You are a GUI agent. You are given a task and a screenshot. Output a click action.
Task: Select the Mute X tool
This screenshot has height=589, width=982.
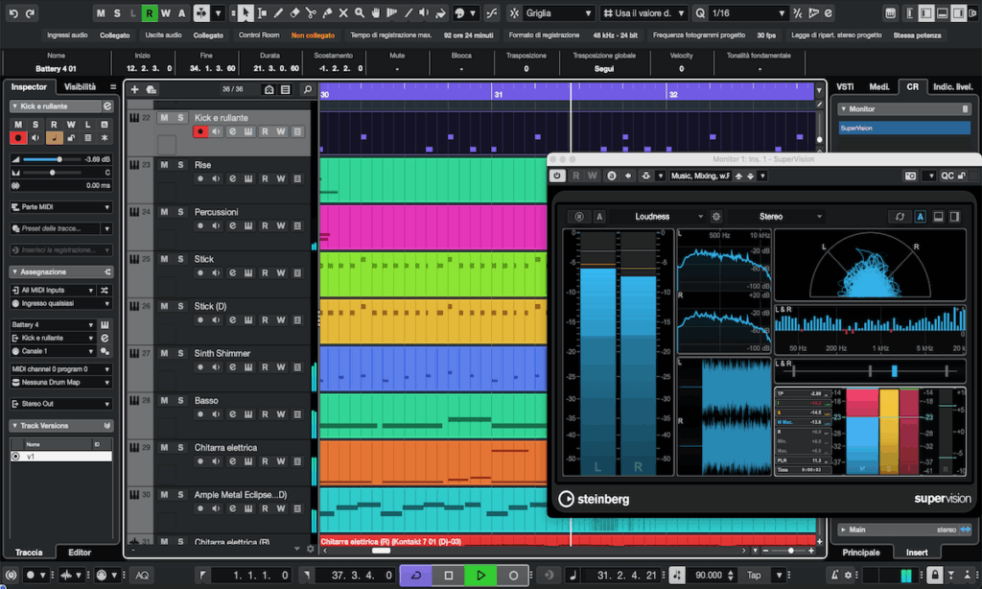click(x=343, y=12)
